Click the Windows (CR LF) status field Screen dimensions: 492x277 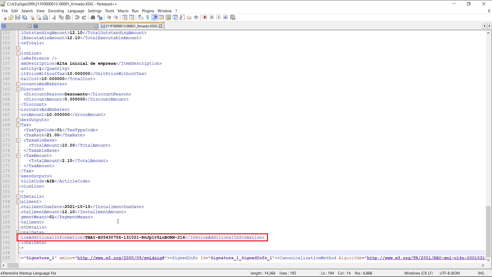pyautogui.click(x=418, y=273)
